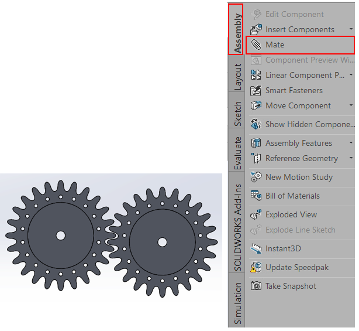Click the Show Hidden Components icon
This screenshot has width=359, height=331.
pyautogui.click(x=256, y=124)
